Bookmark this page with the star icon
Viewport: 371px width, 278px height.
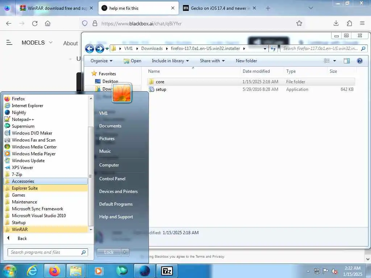coord(299,23)
